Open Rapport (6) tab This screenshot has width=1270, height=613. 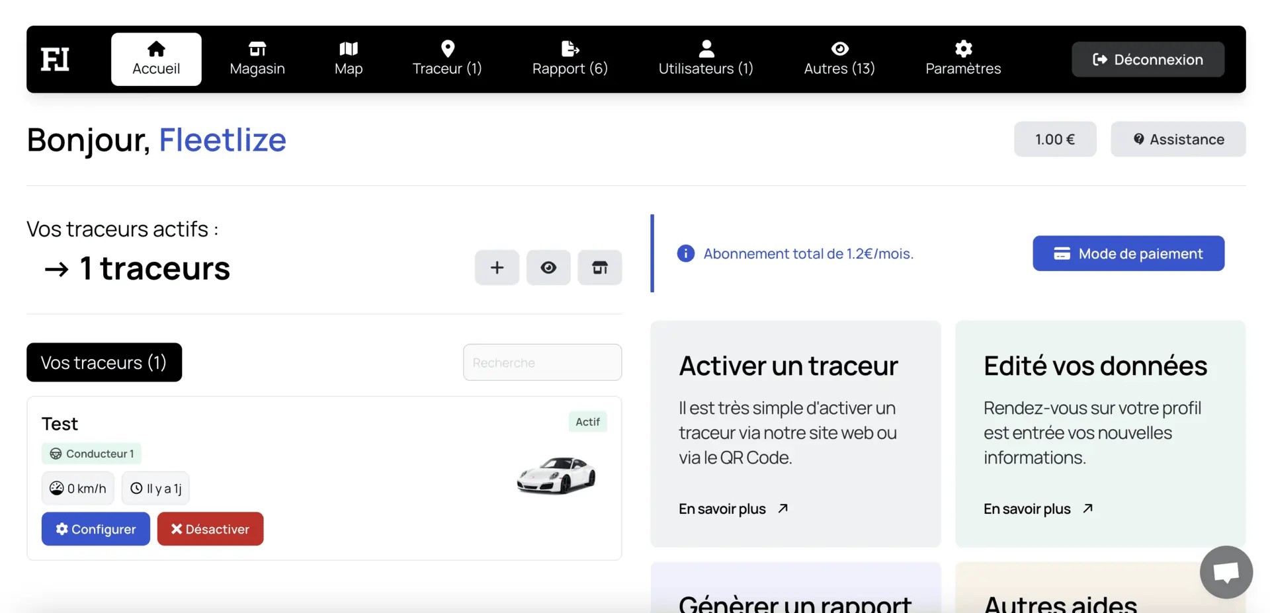click(x=570, y=59)
